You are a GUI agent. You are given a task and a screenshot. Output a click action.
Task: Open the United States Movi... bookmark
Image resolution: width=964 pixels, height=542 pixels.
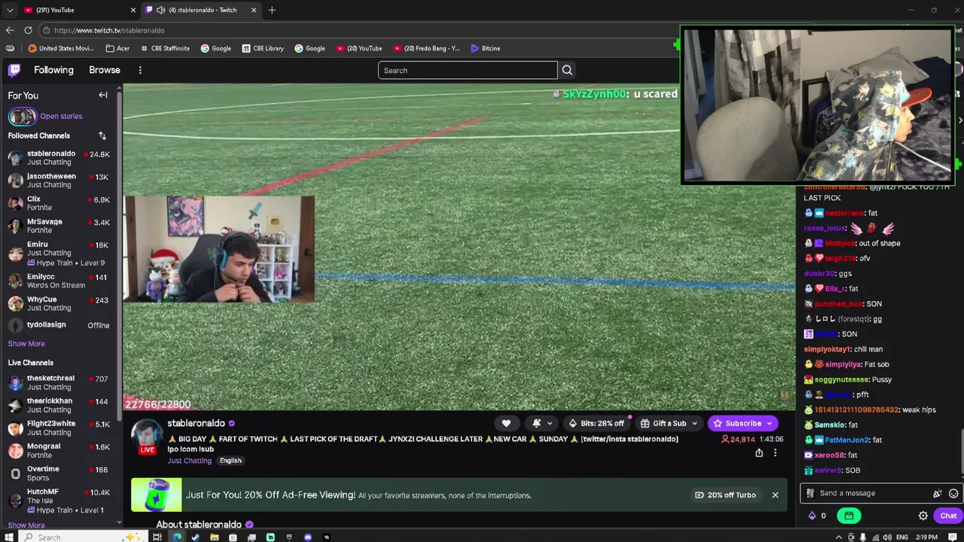[x=61, y=48]
